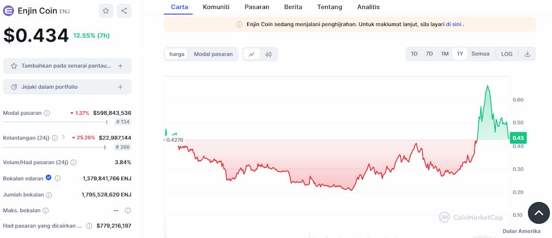552x238 pixels.
Task: Click the $779,216,197 diluted cap value
Action: click(x=114, y=226)
